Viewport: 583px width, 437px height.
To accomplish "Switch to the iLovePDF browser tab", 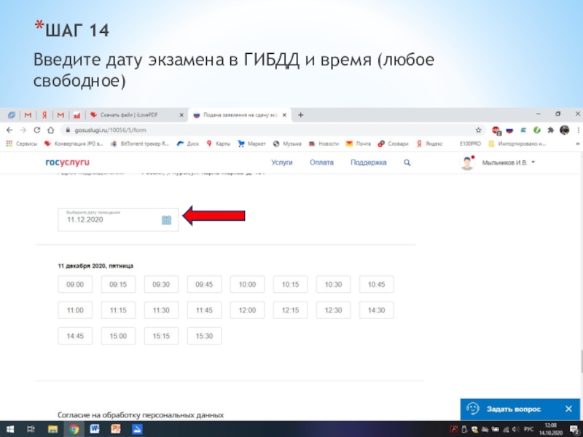I will [133, 115].
